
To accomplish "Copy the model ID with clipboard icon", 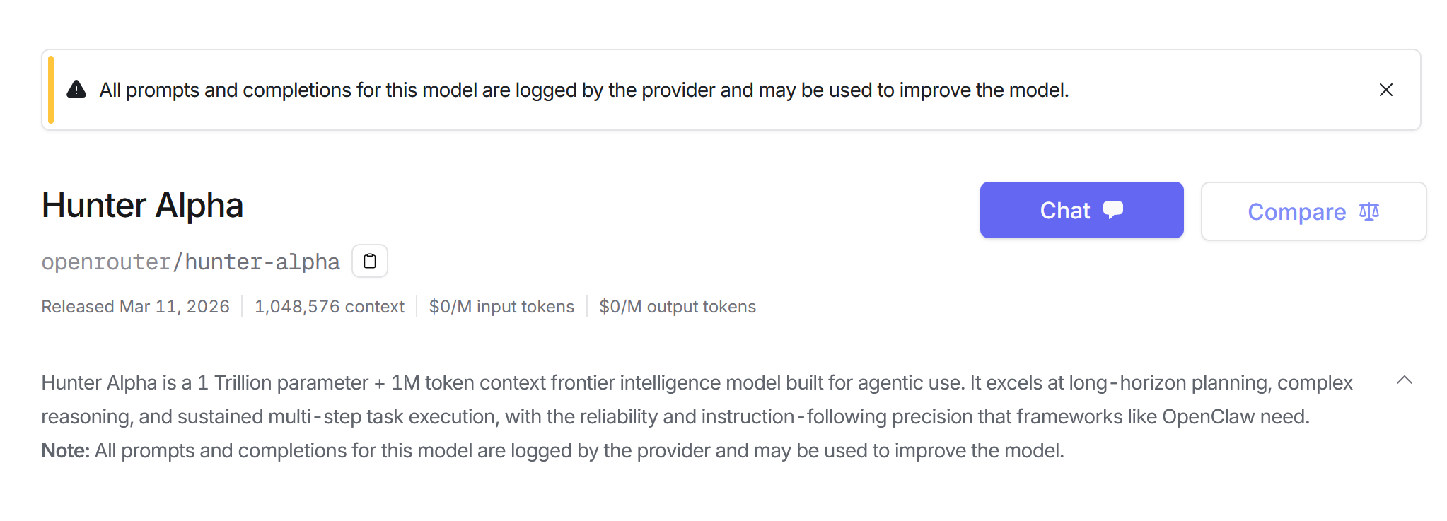I will click(370, 262).
